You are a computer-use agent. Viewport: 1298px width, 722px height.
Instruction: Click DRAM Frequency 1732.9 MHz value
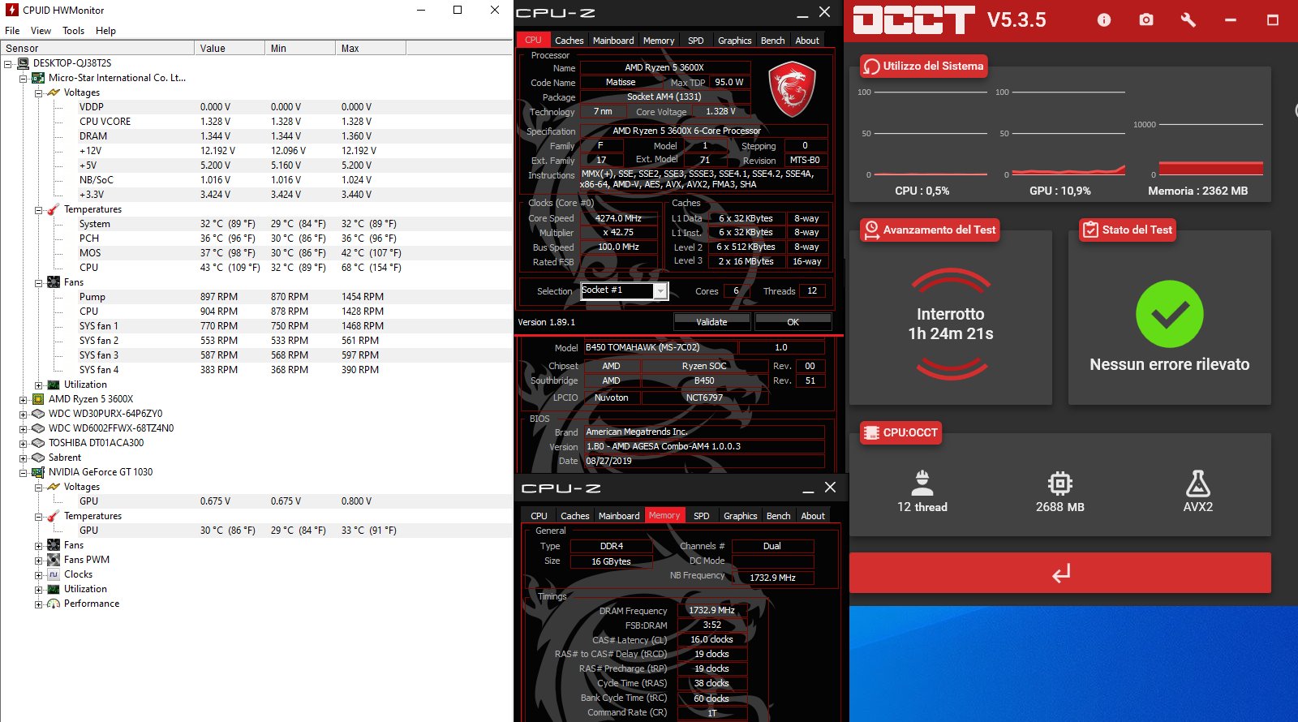tap(711, 610)
